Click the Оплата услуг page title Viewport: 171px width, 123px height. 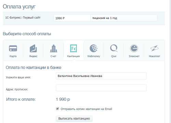click(x=19, y=6)
